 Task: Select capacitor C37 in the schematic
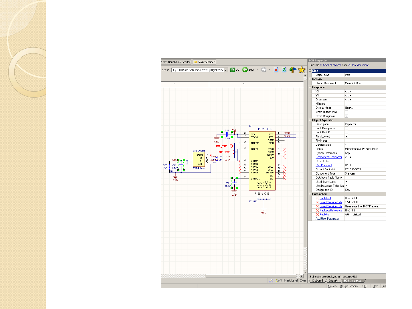[x=234, y=183]
